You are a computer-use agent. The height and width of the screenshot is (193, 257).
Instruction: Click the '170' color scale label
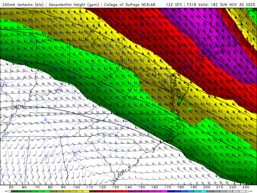pyautogui.click(x=168, y=187)
